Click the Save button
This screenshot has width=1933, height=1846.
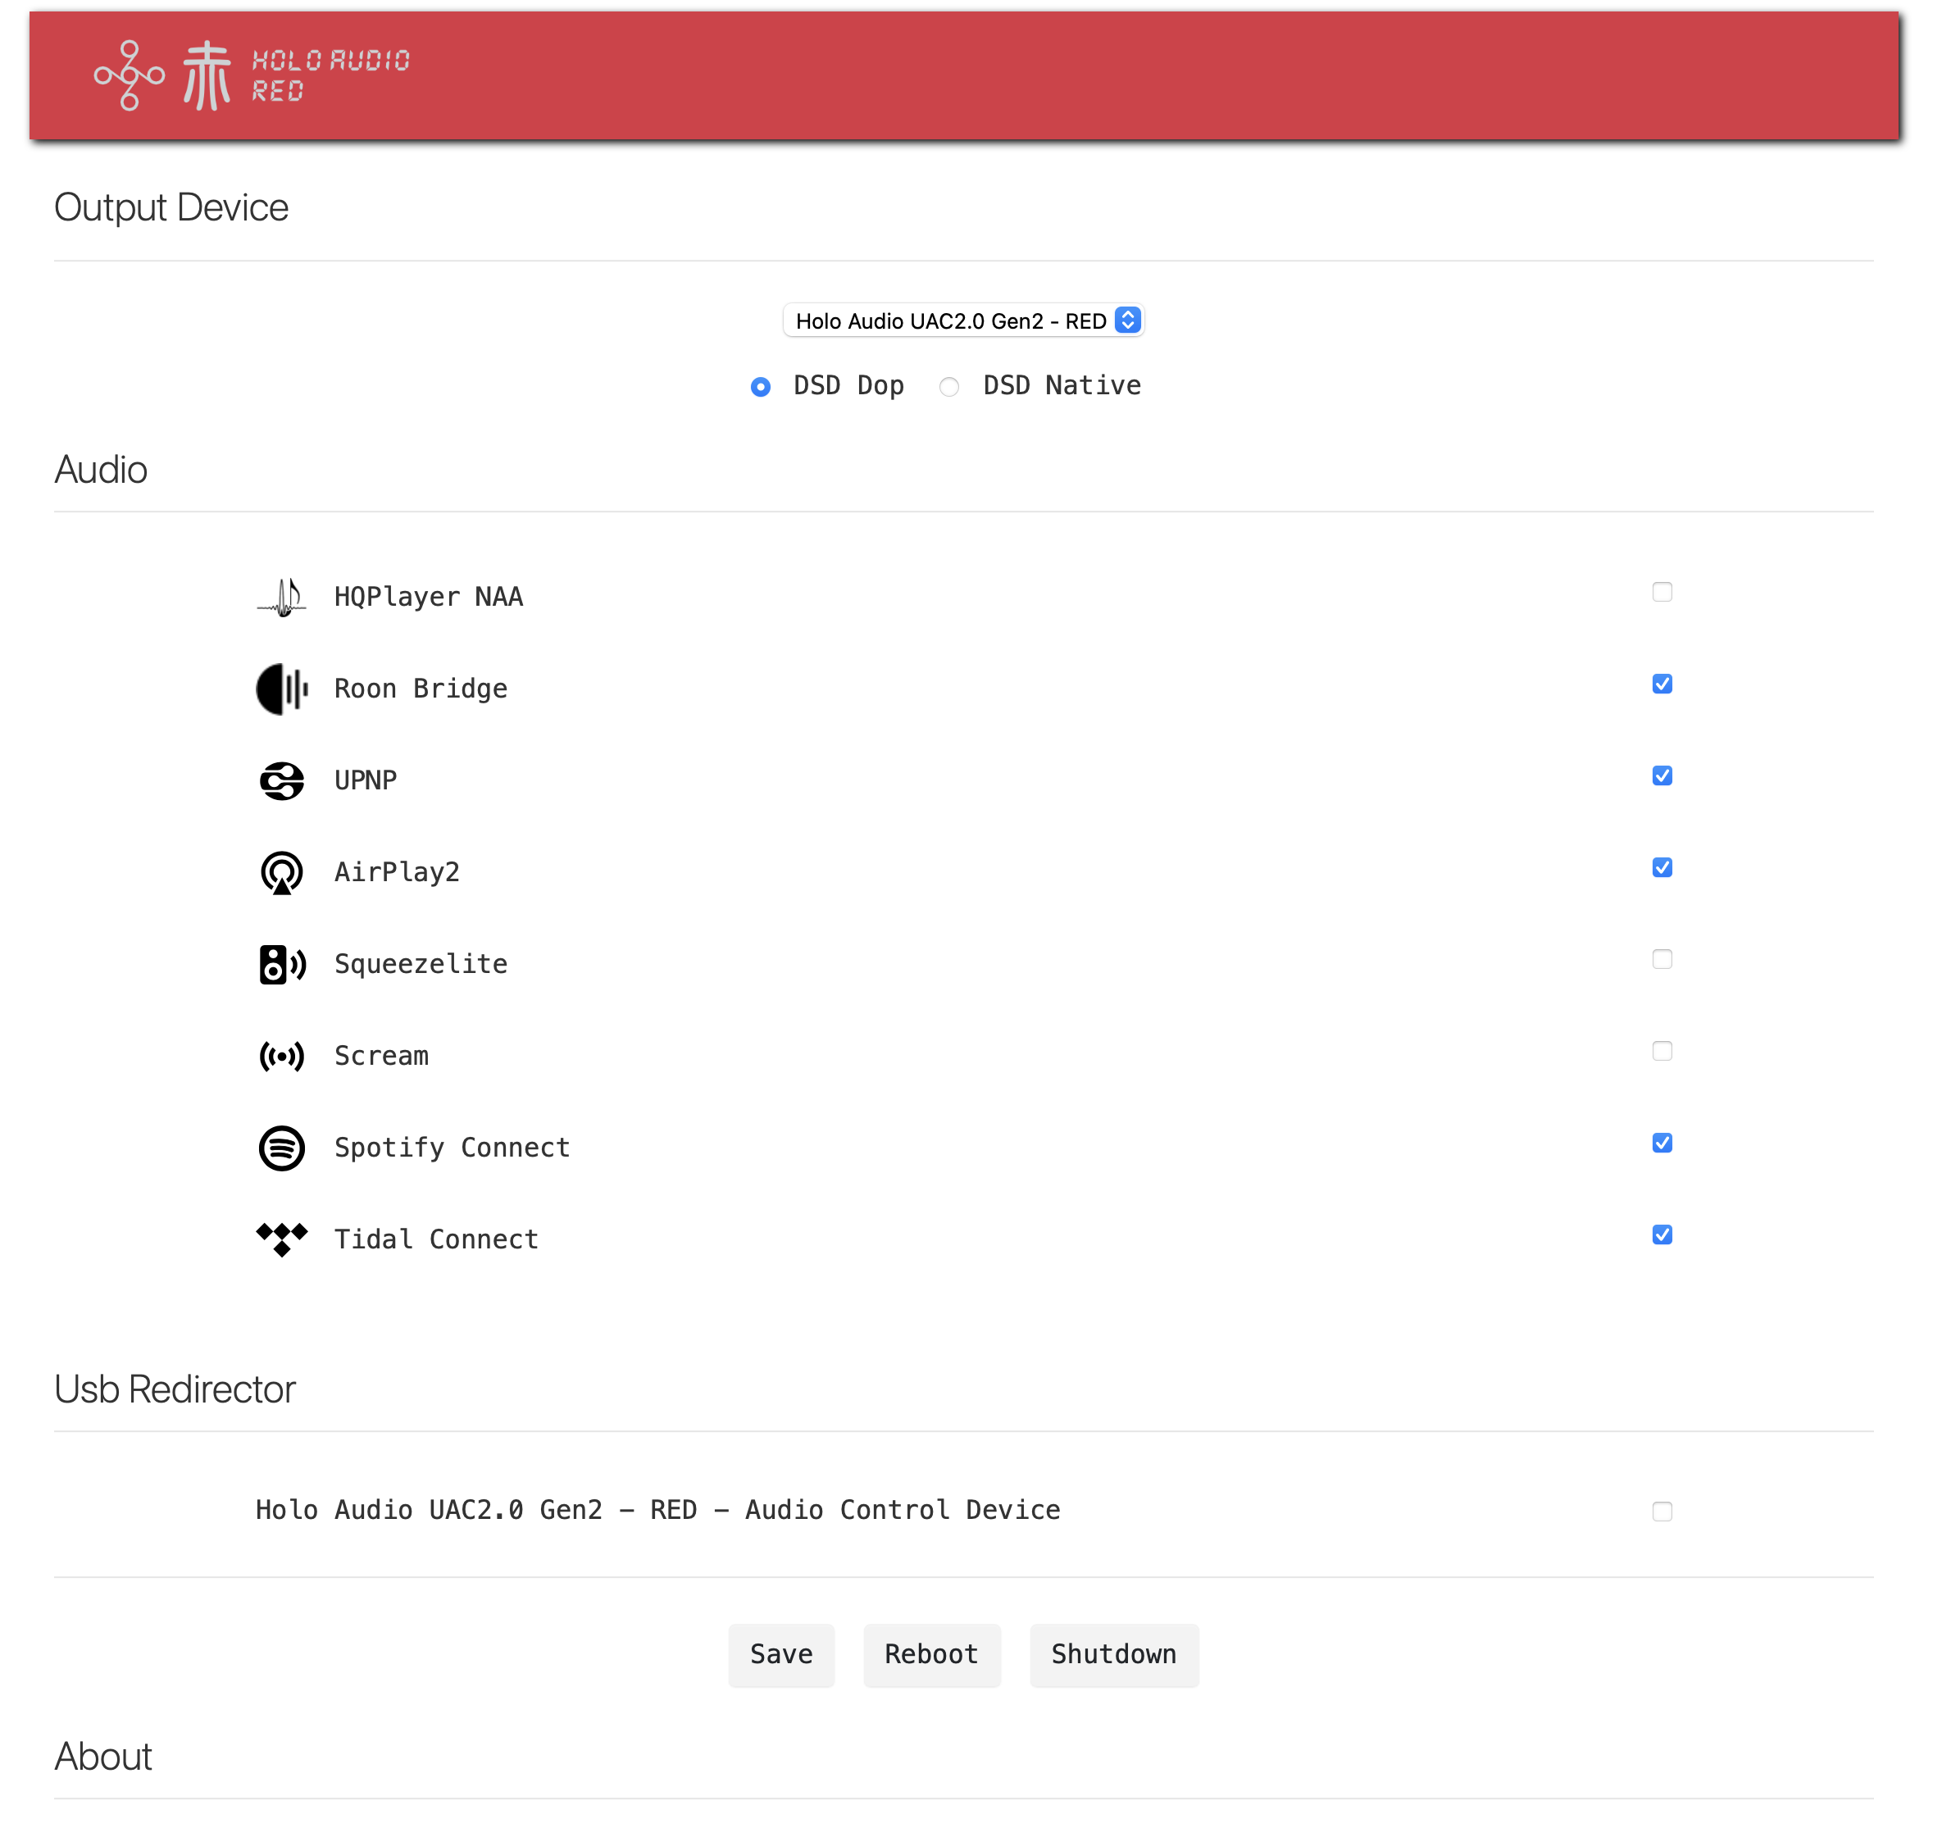780,1654
